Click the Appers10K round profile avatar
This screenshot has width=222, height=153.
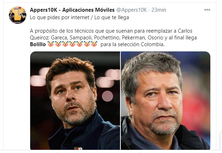pos(17,15)
